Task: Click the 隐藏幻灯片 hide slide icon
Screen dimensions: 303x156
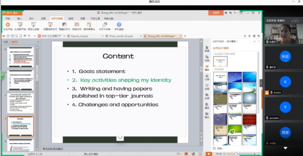Action: coord(64,25)
